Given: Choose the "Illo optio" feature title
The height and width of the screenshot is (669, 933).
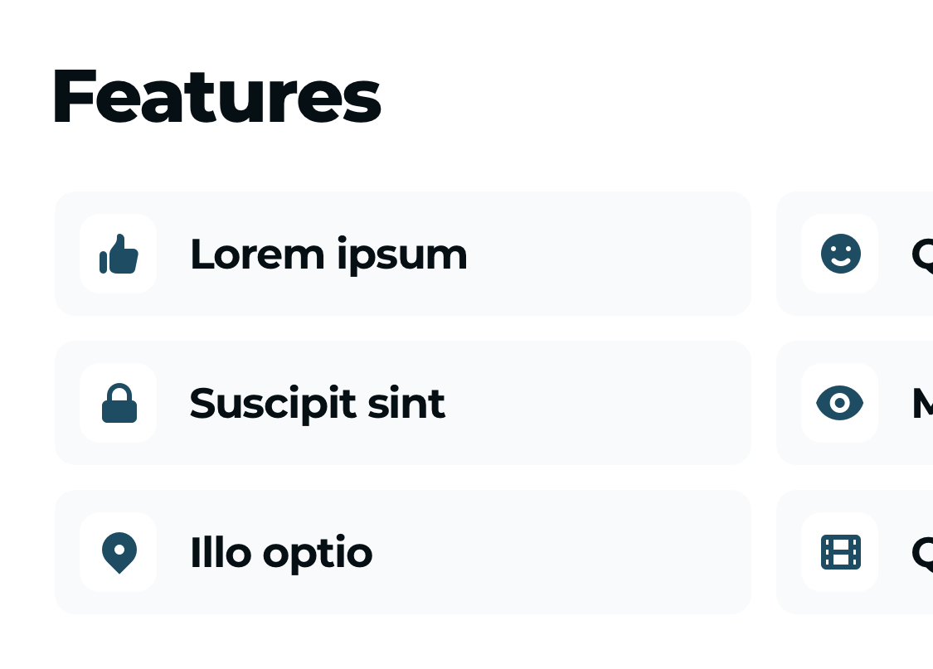Looking at the screenshot, I should [x=281, y=552].
